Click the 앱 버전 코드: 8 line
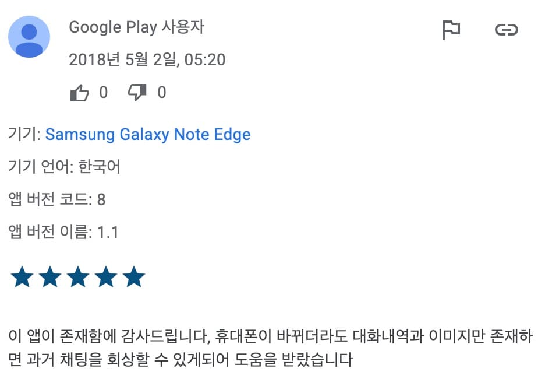Viewport: 545px width, 379px height. pyautogui.click(x=57, y=200)
